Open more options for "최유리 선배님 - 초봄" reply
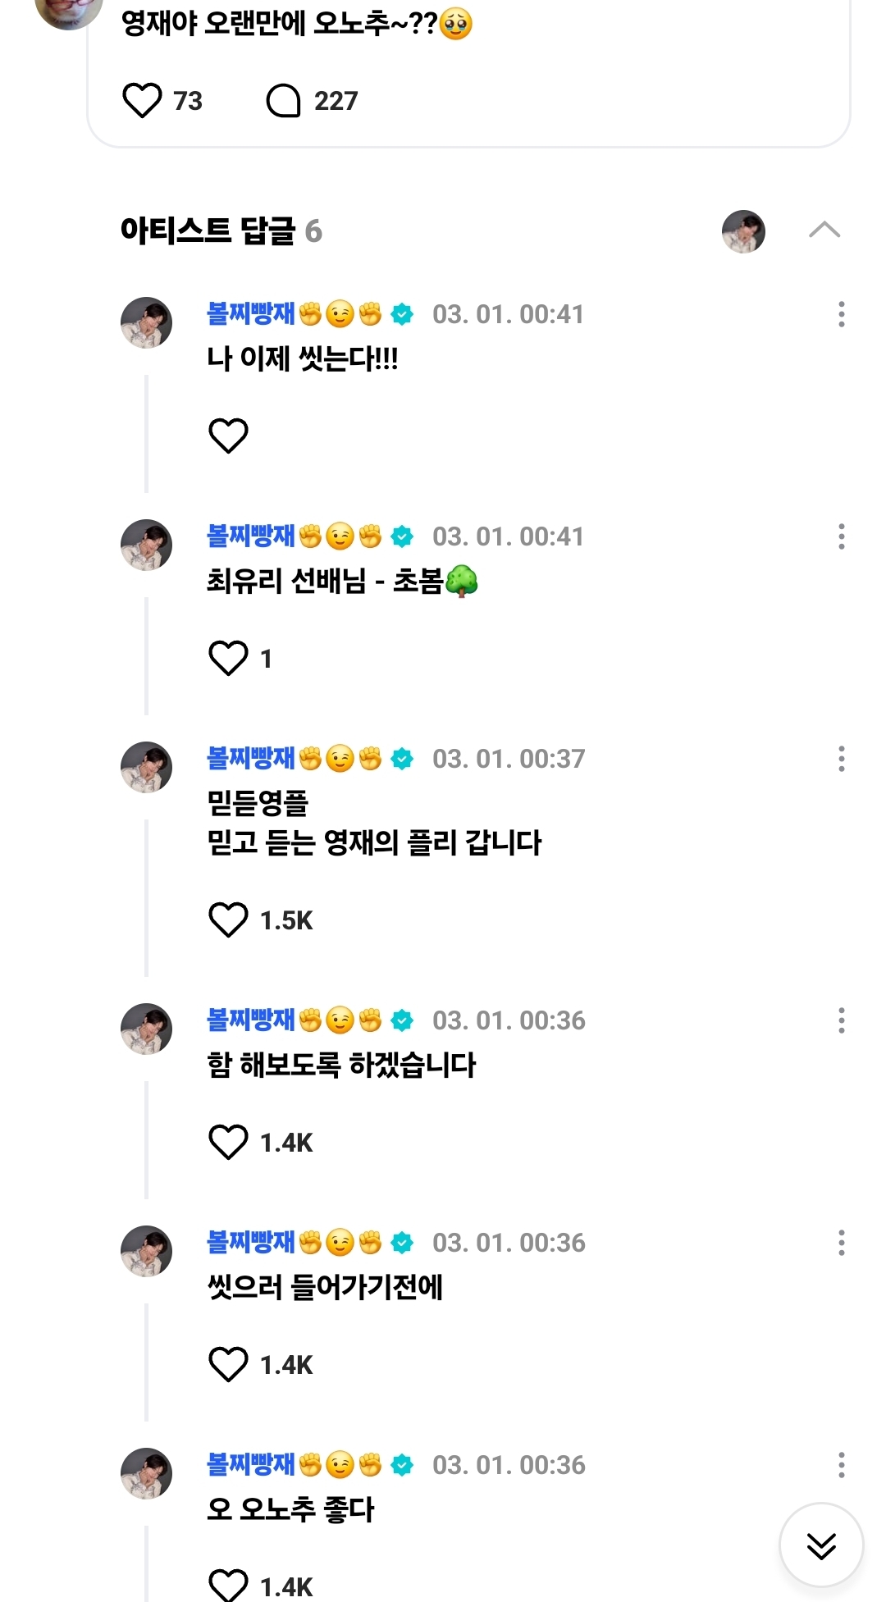Viewport: 886px width, 1602px height. [x=841, y=536]
